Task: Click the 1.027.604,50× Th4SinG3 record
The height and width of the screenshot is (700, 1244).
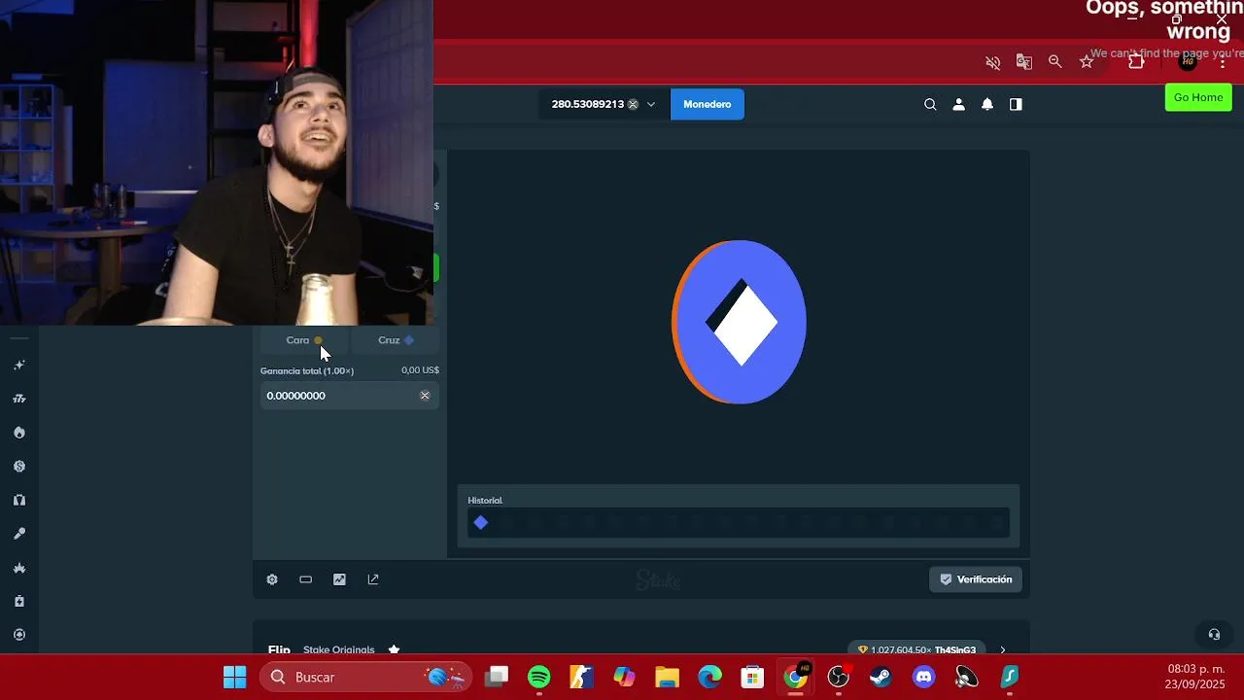Action: click(917, 649)
